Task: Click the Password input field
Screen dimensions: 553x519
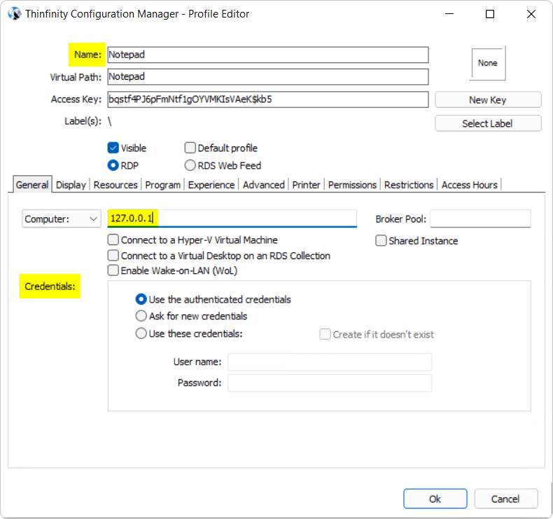Action: (x=330, y=383)
